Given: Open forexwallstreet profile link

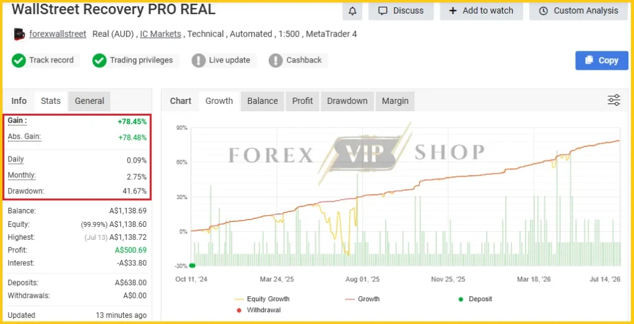Looking at the screenshot, I should point(58,34).
